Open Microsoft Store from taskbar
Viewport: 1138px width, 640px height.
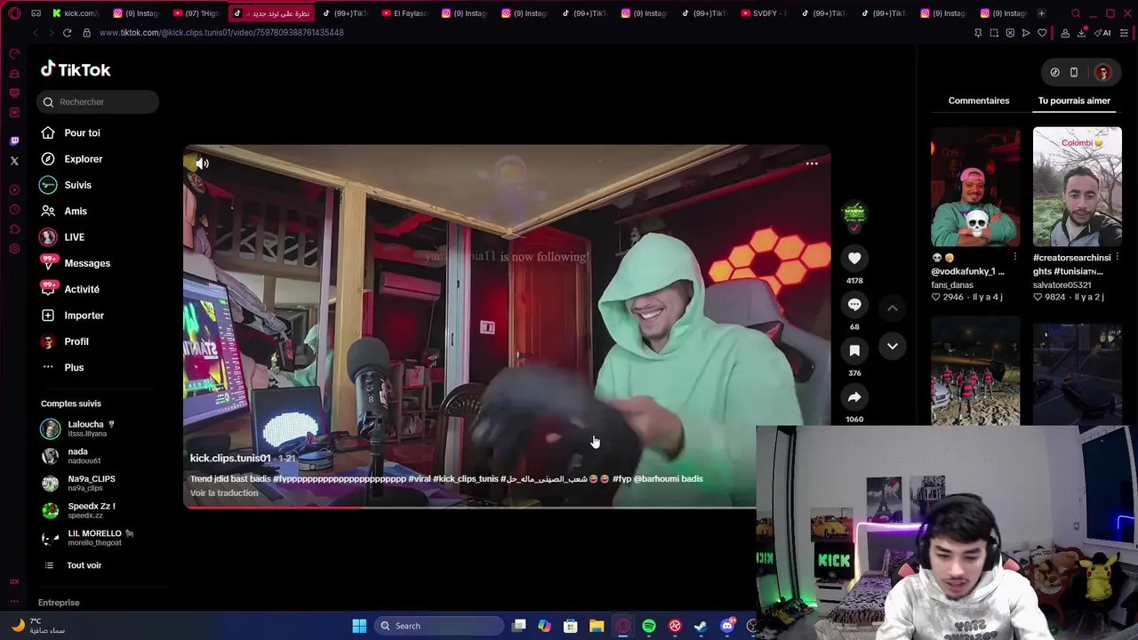tap(571, 626)
